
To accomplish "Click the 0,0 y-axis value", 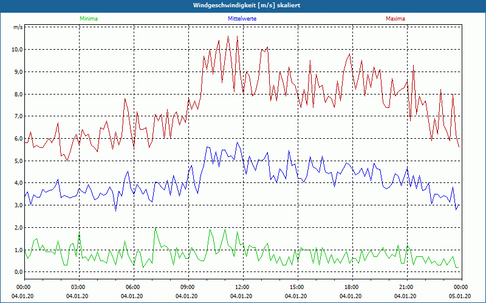I will coord(18,272).
